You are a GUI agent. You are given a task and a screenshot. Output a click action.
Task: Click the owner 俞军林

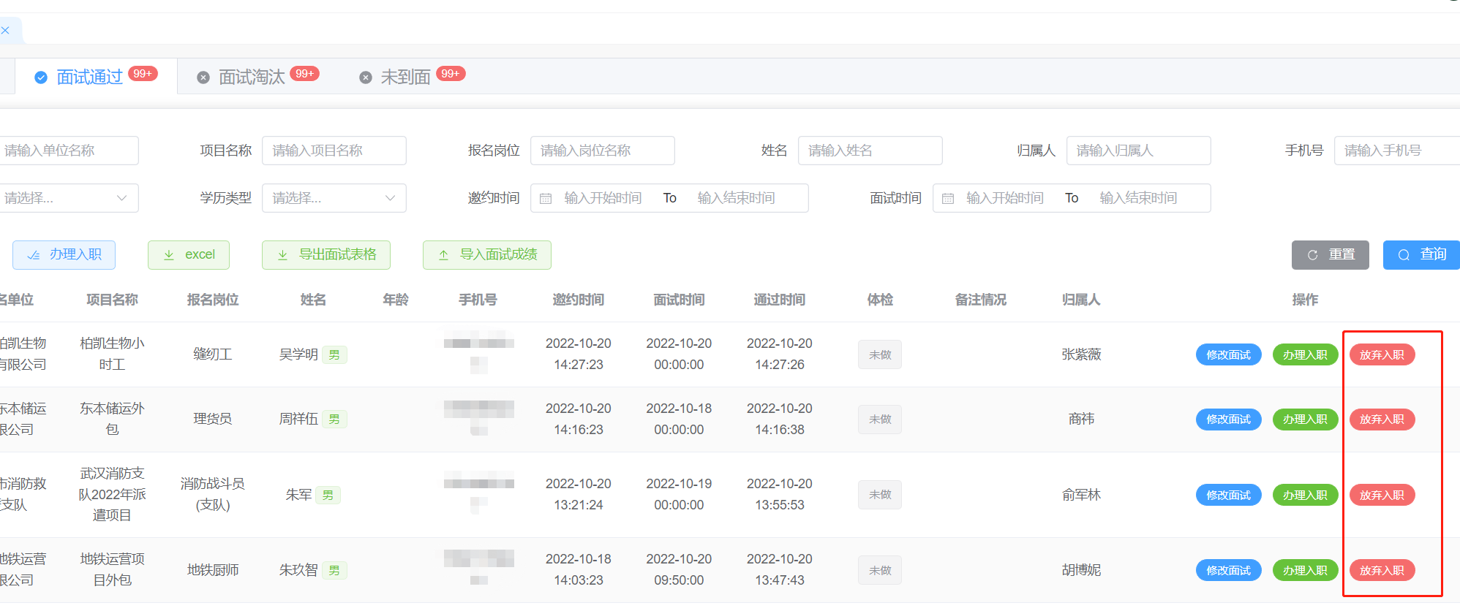[1081, 495]
